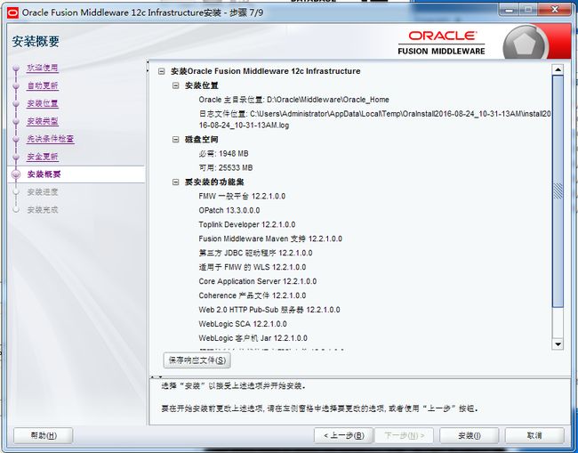Screen dimensions: 578x453
Task: Select the WebLogic SCA 12.2.1.0.0 row
Action: (x=243, y=324)
